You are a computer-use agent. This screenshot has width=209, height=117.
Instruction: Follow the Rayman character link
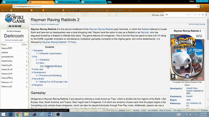(x=145, y=32)
